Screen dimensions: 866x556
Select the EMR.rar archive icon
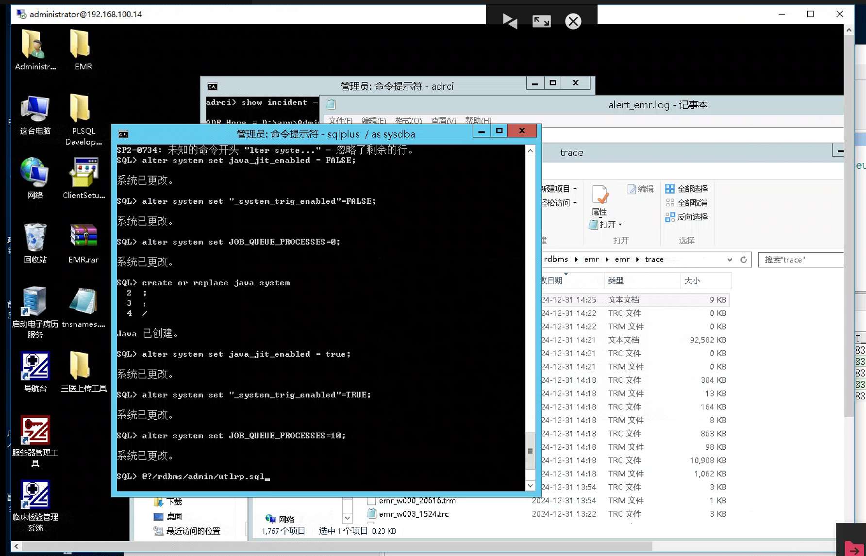(x=83, y=243)
